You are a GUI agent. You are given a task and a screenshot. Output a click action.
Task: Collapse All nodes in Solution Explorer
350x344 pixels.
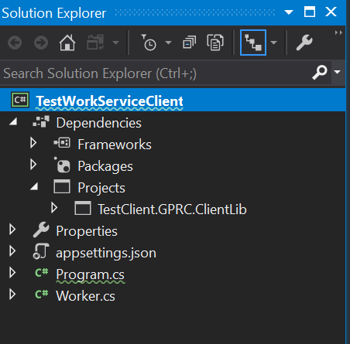(190, 43)
